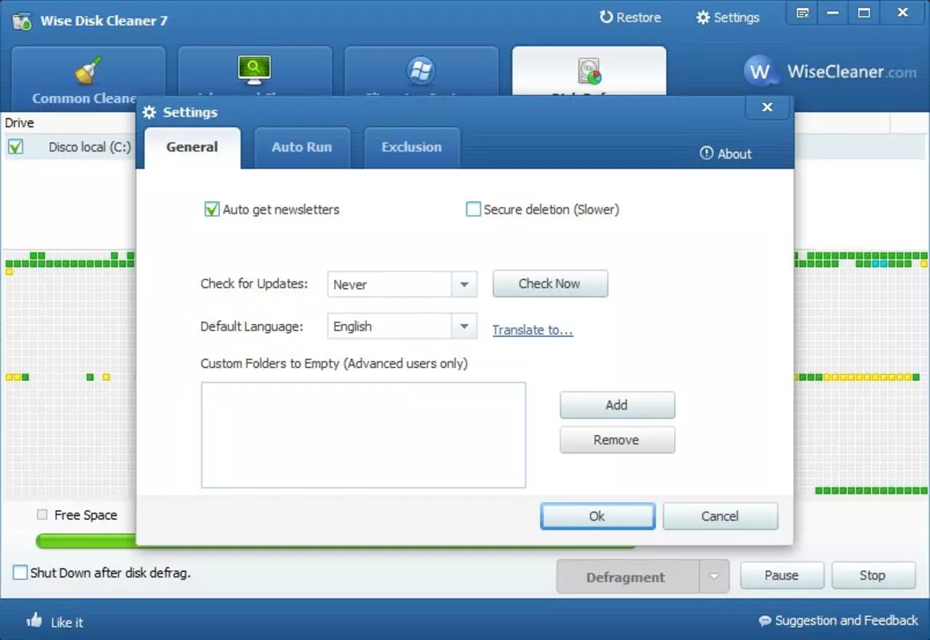Expand the Defragment button arrow
The image size is (930, 640).
(714, 577)
